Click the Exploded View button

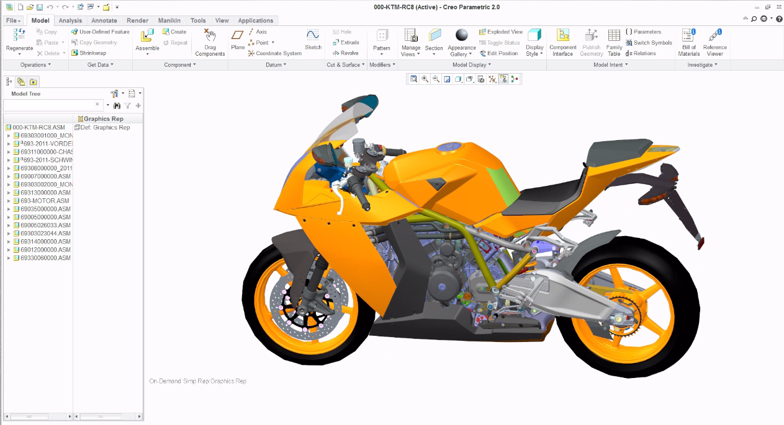point(501,32)
